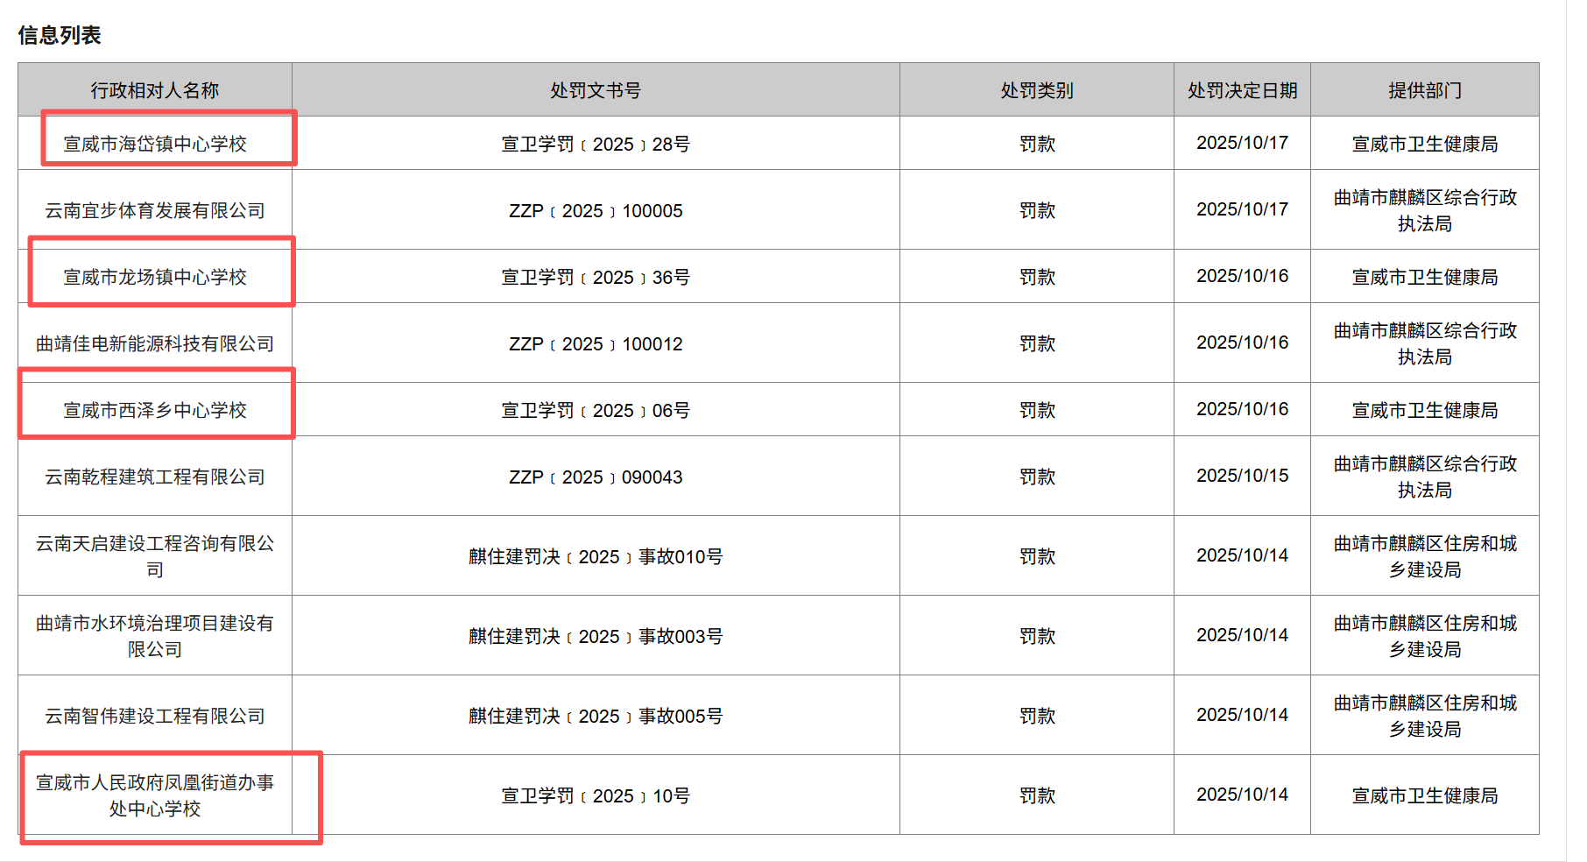Select 云南天启建设工程咨询有限公司 row name

tap(155, 555)
